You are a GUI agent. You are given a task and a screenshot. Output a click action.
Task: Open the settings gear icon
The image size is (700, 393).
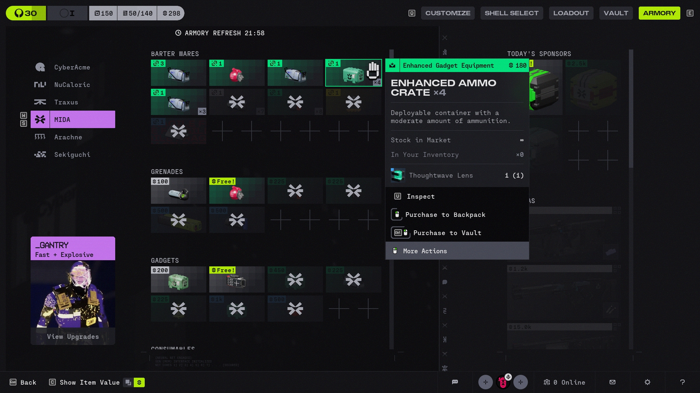click(x=647, y=382)
